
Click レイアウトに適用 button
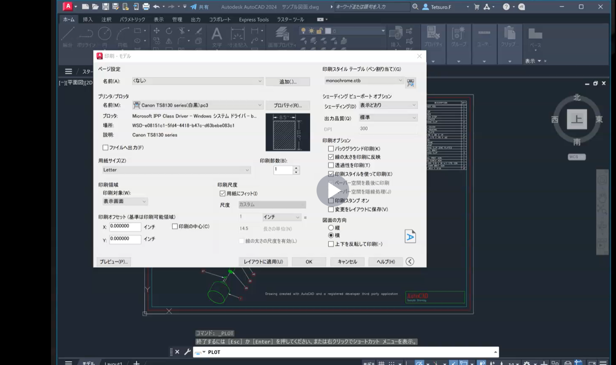[263, 262]
